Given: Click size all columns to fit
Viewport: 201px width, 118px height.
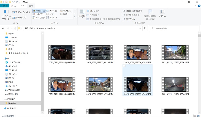Looking at the screenshot, I should point(104,19).
